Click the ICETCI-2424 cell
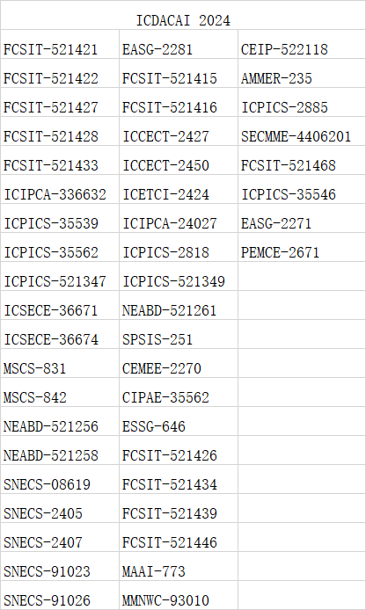 tap(179, 189)
